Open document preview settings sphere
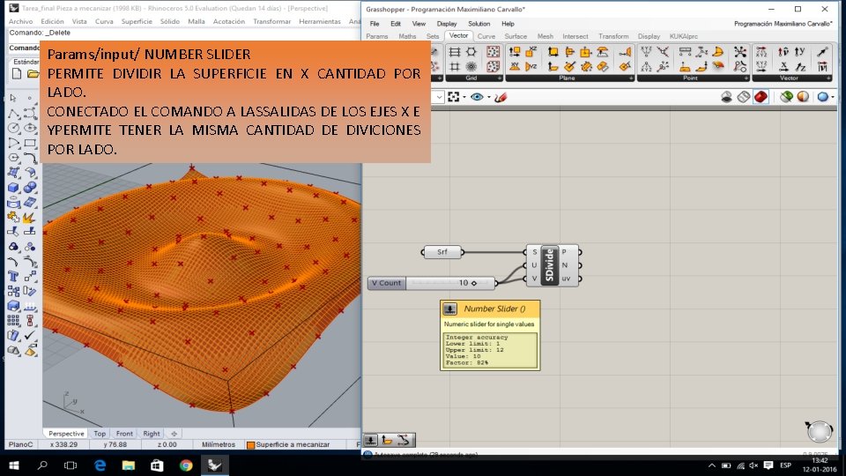 (803, 97)
